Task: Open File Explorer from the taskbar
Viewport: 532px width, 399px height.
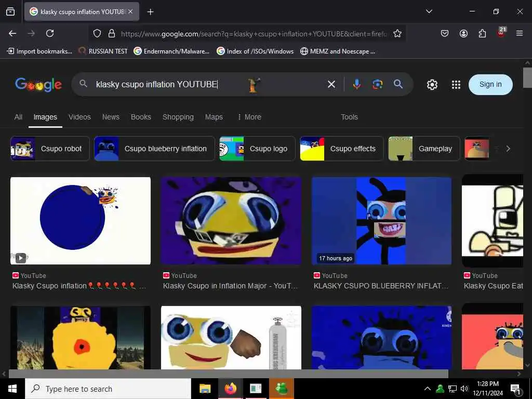Action: coord(205,389)
